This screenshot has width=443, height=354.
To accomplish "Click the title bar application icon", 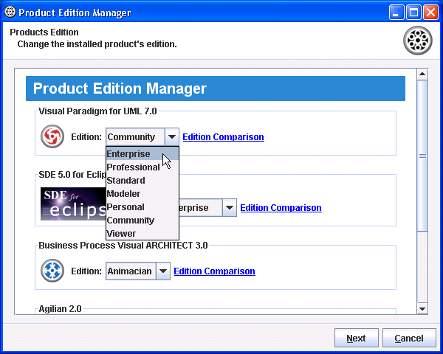I will 10,12.
